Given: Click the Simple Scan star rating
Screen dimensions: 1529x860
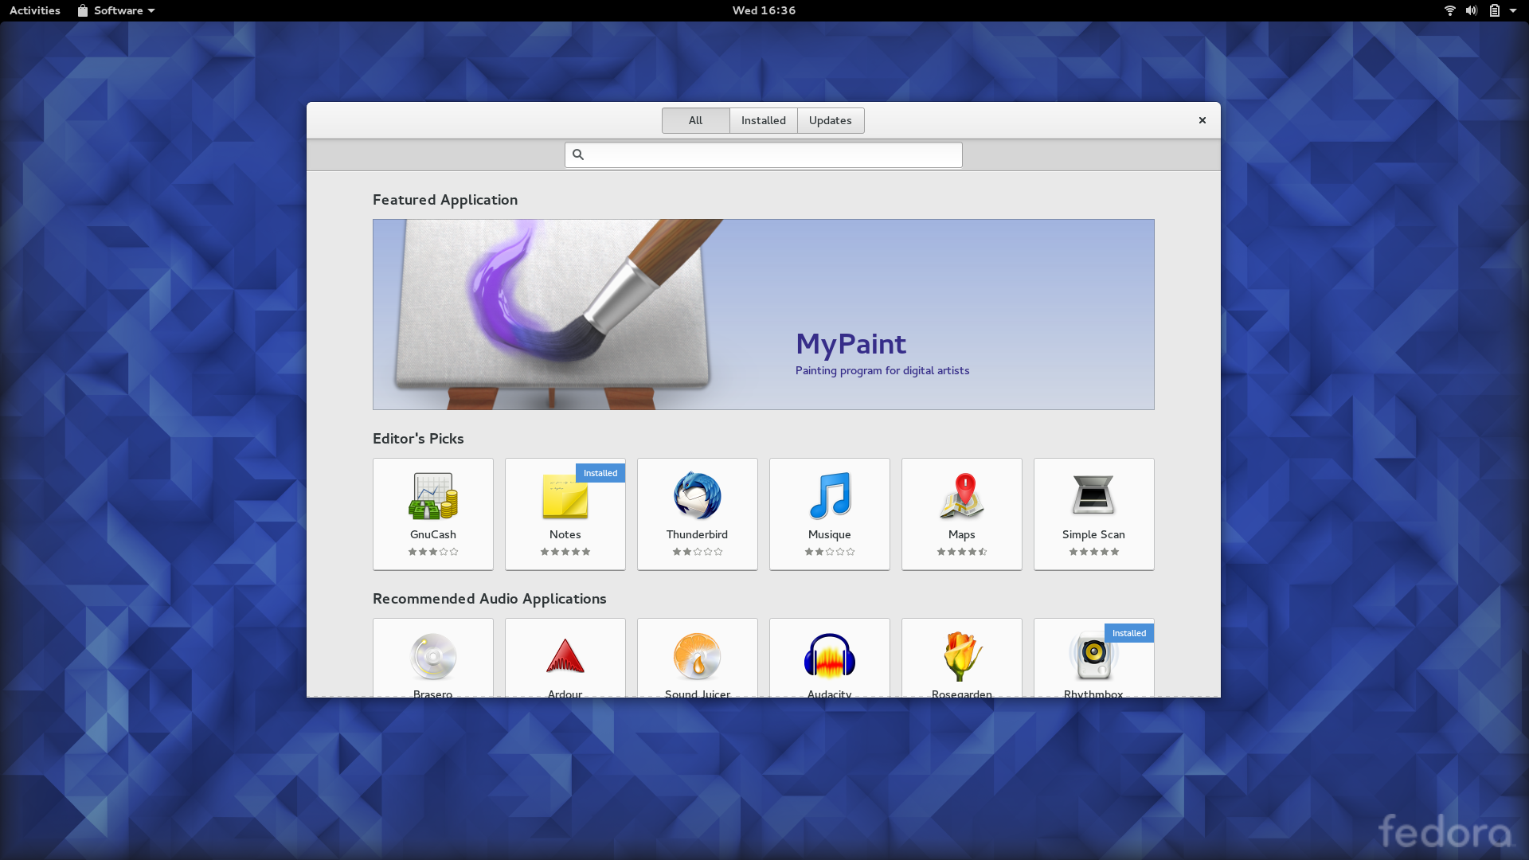Looking at the screenshot, I should pos(1093,552).
